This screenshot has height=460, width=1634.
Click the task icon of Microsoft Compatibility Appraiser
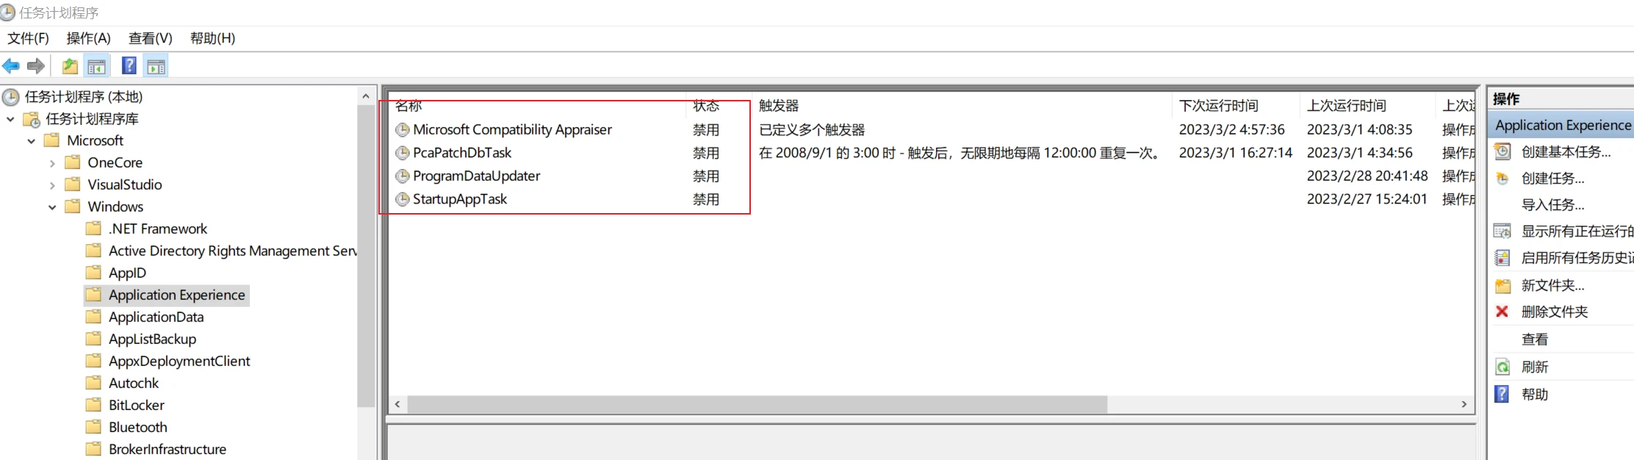coord(403,130)
